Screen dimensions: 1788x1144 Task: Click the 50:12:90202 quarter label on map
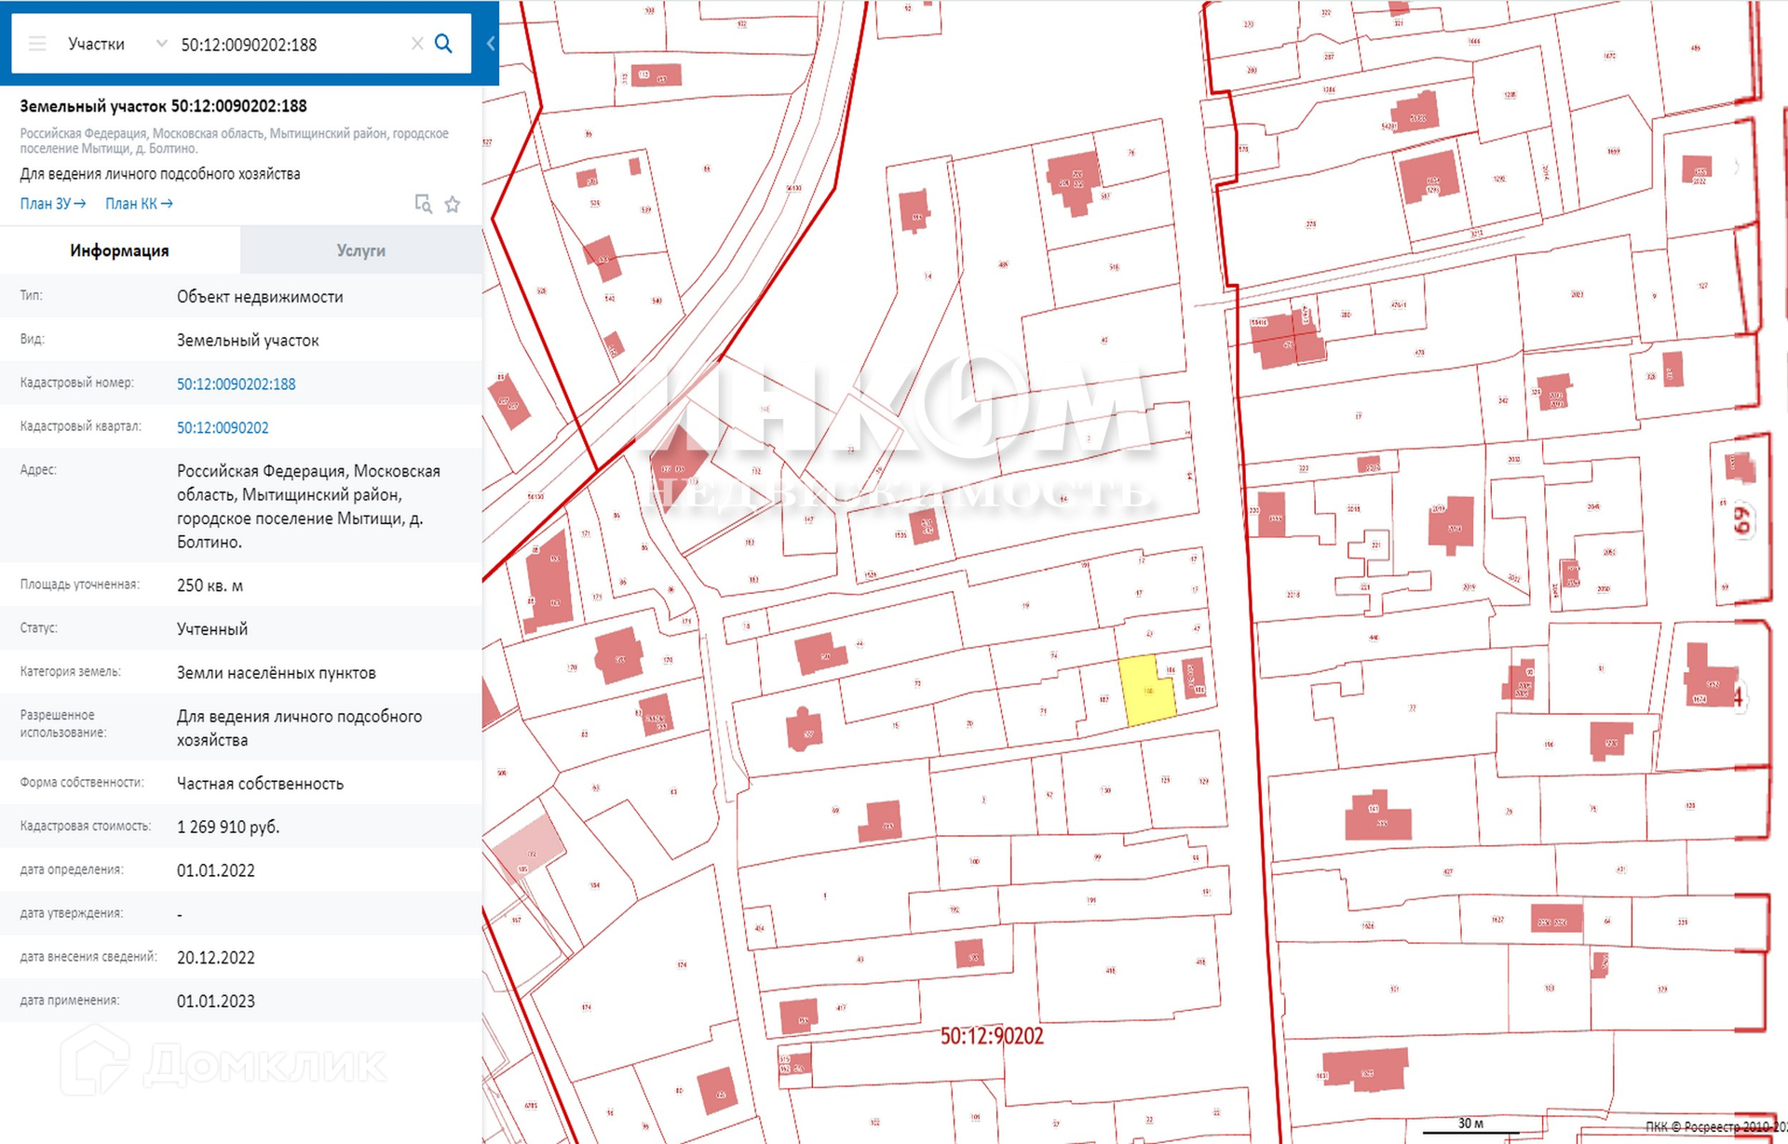click(992, 1036)
